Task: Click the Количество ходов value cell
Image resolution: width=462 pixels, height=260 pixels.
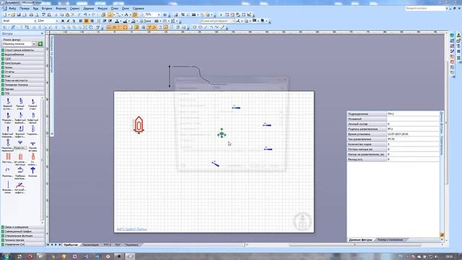Action: click(x=413, y=144)
